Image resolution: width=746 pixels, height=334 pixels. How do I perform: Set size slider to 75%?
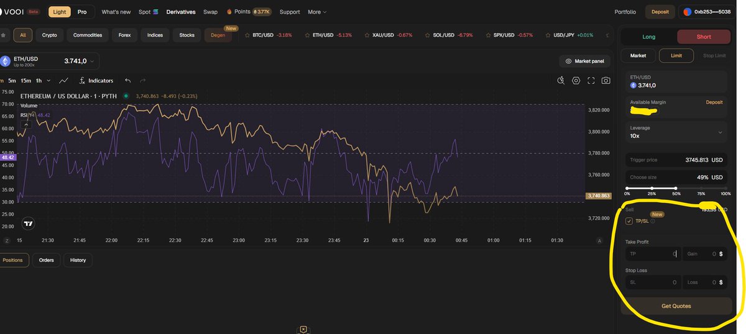tap(701, 187)
